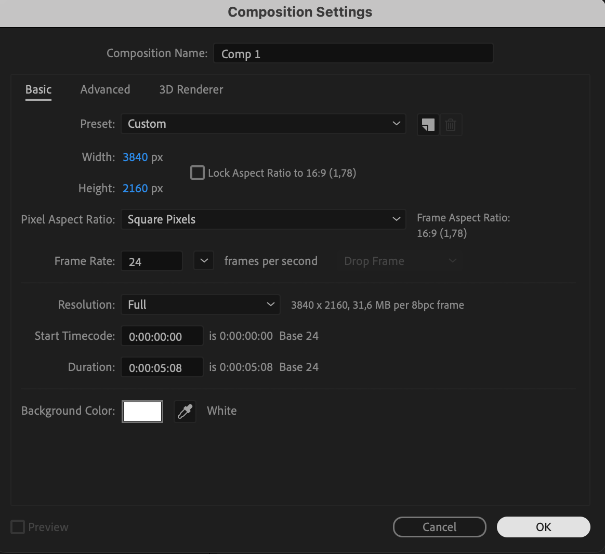The height and width of the screenshot is (554, 605).
Task: Pick background color with the eyedropper
Action: (185, 412)
